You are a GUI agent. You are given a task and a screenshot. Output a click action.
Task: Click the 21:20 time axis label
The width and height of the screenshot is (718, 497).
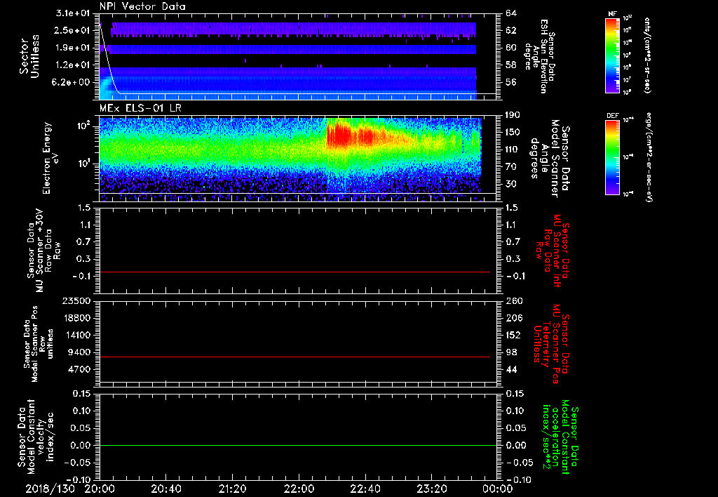click(x=232, y=489)
